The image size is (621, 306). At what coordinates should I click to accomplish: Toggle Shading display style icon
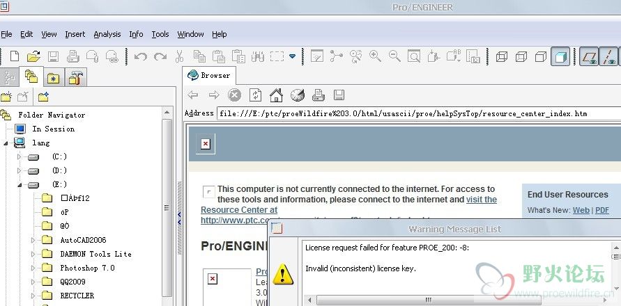(x=560, y=56)
